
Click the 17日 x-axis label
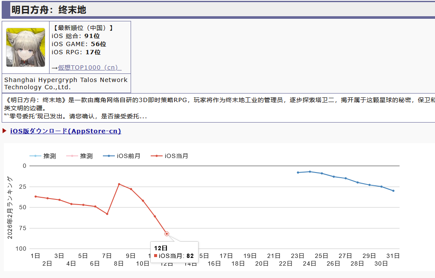point(226,256)
